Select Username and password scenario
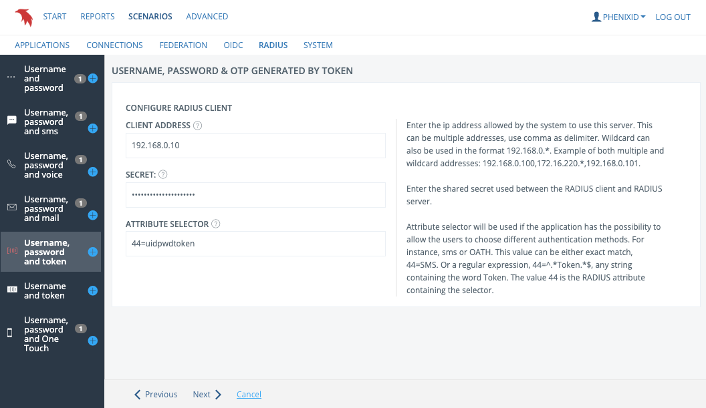706x408 pixels. 45,79
